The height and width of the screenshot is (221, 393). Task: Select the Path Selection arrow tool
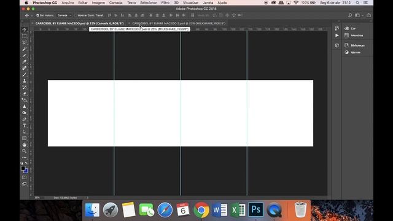coord(25,132)
